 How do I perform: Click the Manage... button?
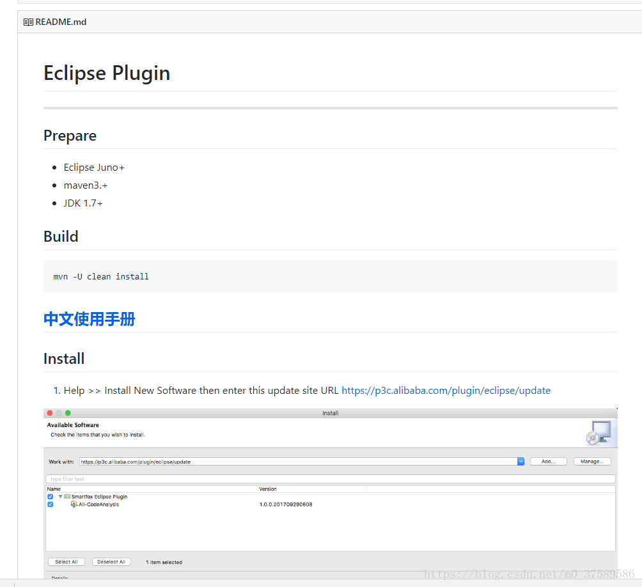[592, 461]
